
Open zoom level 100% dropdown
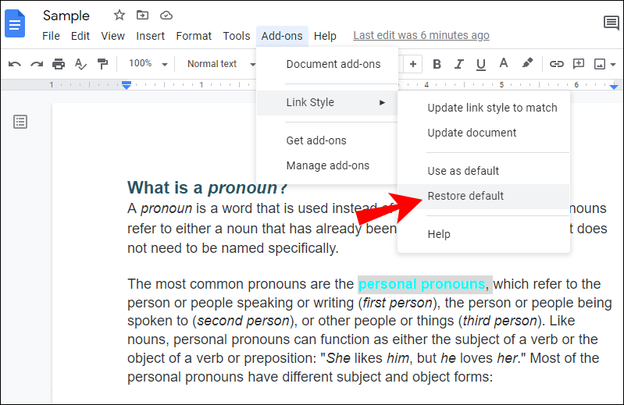(x=148, y=63)
